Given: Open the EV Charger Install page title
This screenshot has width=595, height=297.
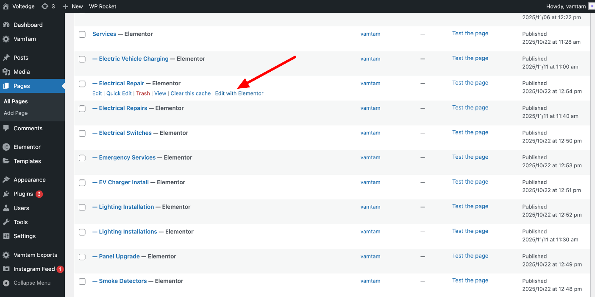Looking at the screenshot, I should pos(120,182).
